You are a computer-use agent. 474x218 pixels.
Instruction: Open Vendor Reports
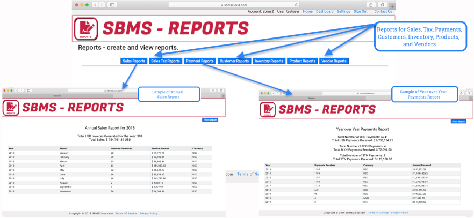[334, 61]
